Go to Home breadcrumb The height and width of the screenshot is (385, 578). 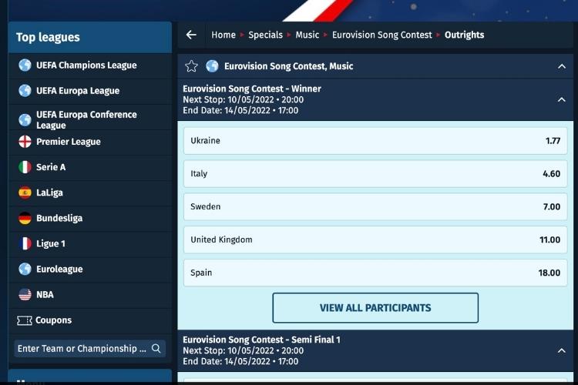tap(223, 35)
